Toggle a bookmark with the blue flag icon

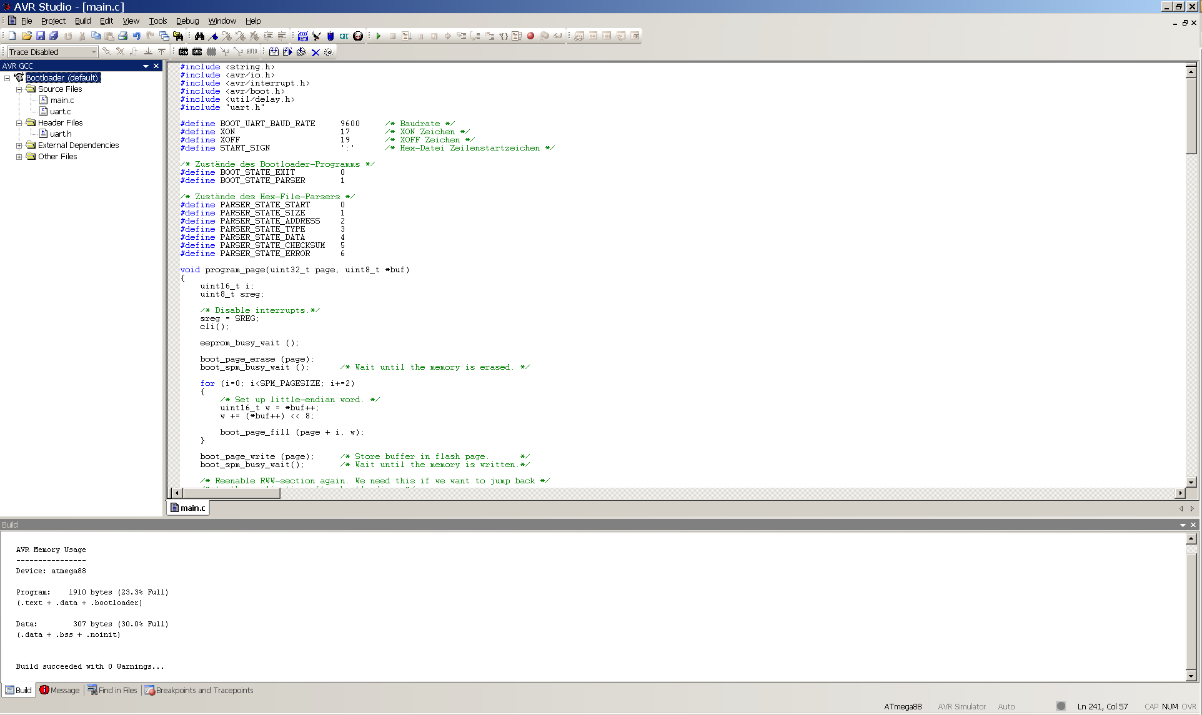tap(214, 36)
